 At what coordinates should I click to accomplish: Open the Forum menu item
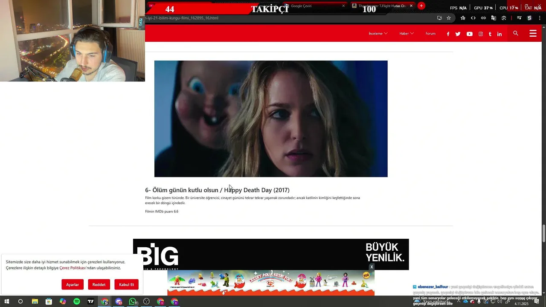click(x=430, y=34)
